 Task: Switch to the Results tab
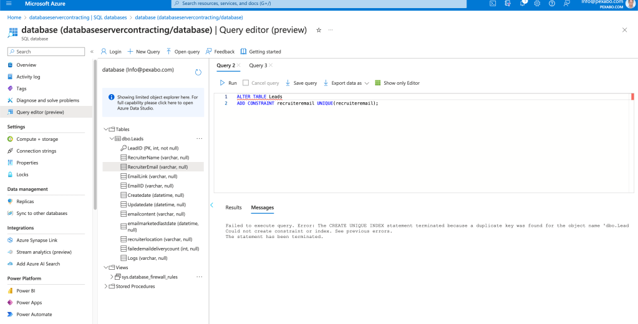tap(233, 207)
